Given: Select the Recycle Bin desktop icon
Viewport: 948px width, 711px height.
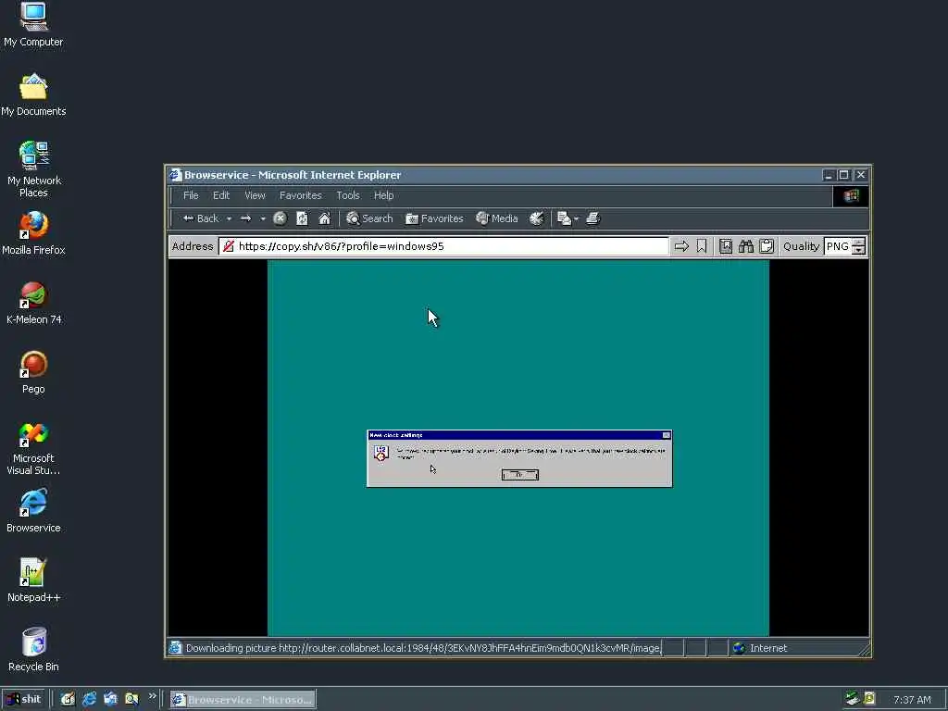Looking at the screenshot, I should coord(33,651).
